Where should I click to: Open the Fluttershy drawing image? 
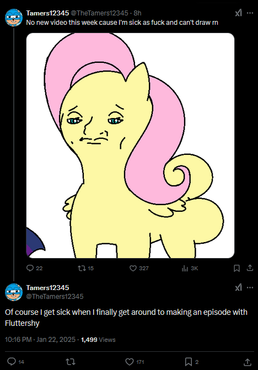130,146
